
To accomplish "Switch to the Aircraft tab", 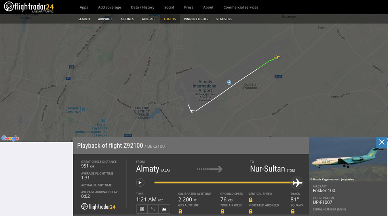I will [x=149, y=19].
